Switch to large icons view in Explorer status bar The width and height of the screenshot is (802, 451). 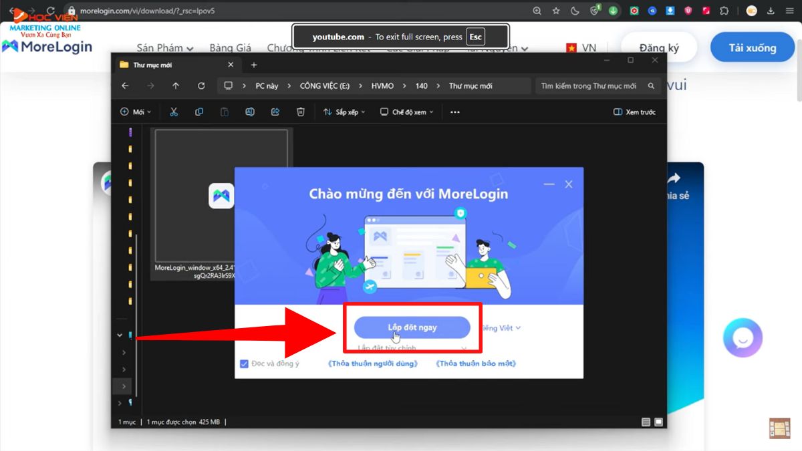658,422
